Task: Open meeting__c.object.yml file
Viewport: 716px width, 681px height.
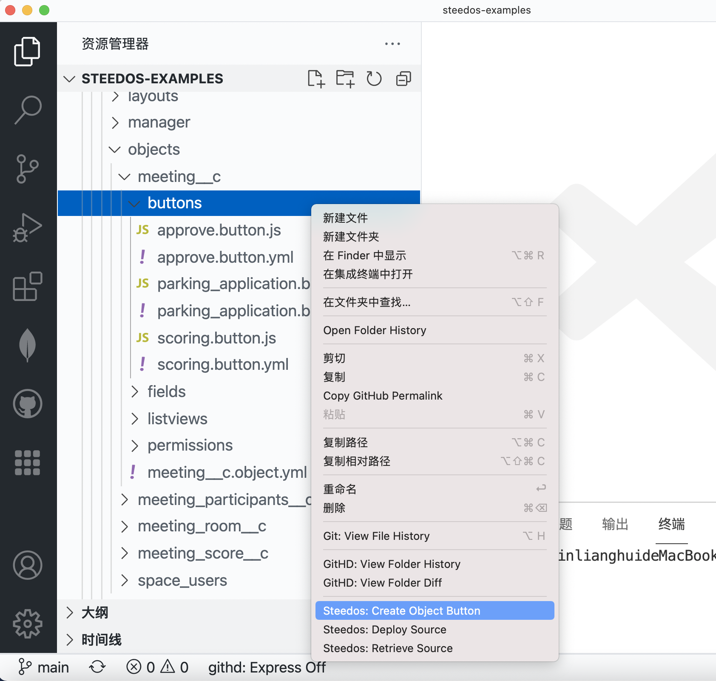Action: (227, 472)
